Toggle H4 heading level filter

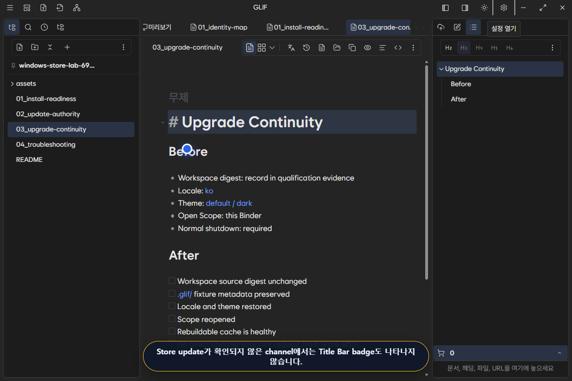[x=479, y=48]
